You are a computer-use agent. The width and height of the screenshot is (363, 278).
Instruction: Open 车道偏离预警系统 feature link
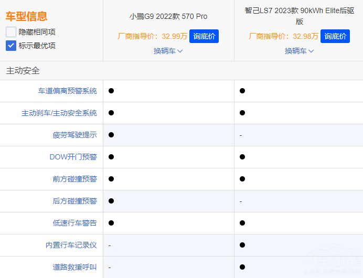pyautogui.click(x=67, y=91)
